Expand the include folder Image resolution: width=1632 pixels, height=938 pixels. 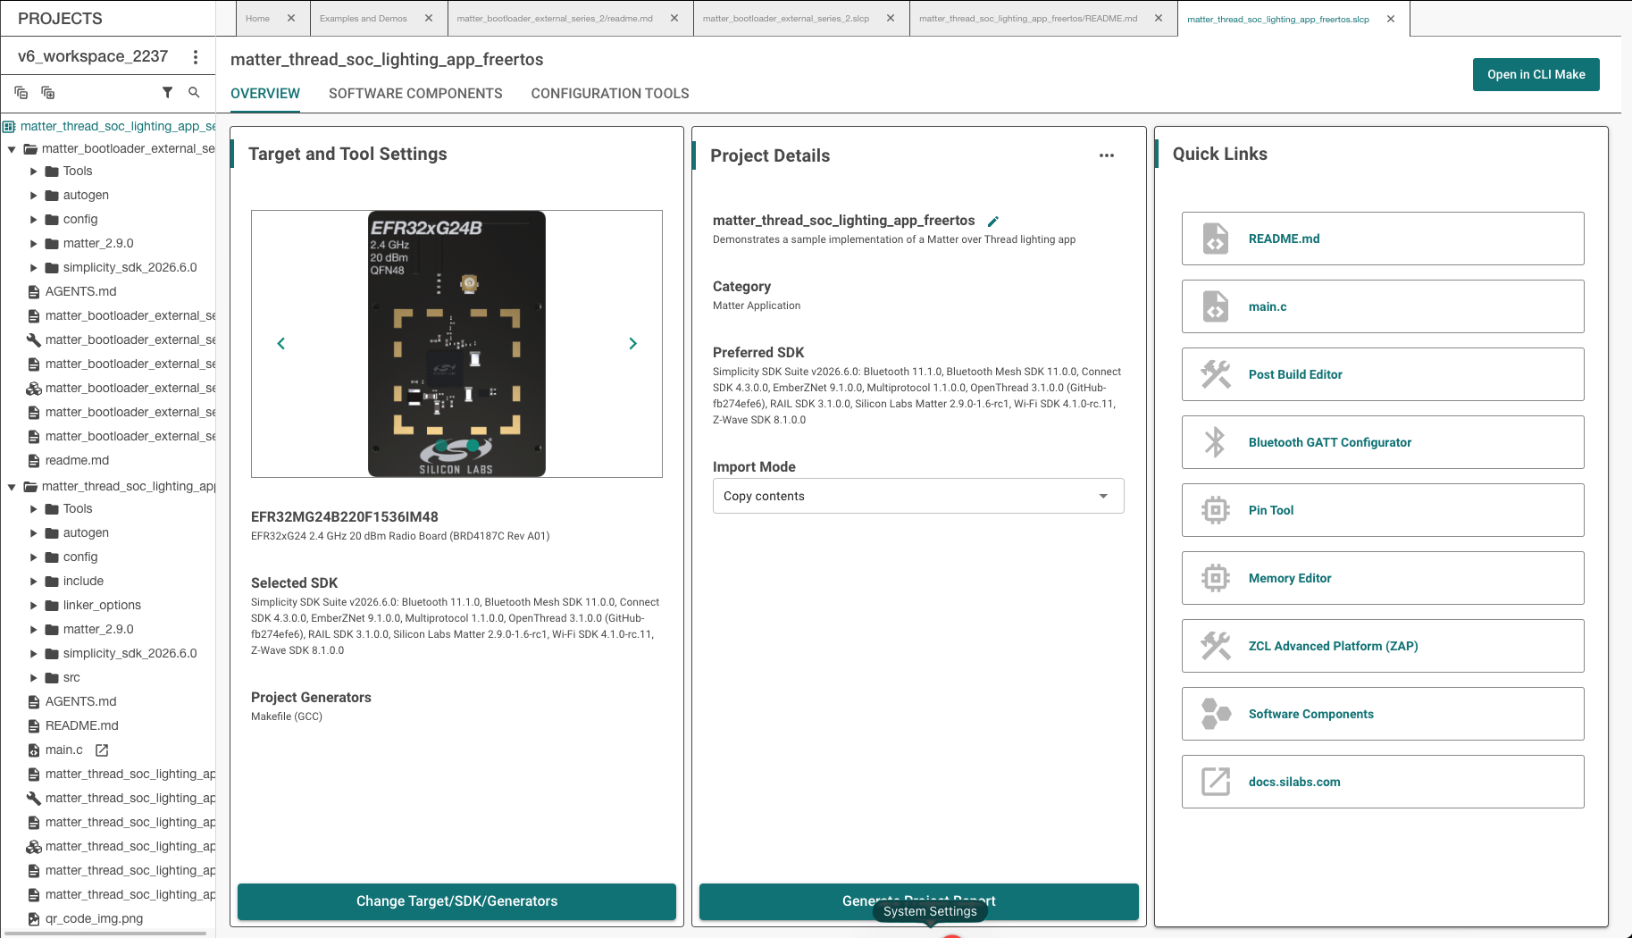(x=33, y=582)
